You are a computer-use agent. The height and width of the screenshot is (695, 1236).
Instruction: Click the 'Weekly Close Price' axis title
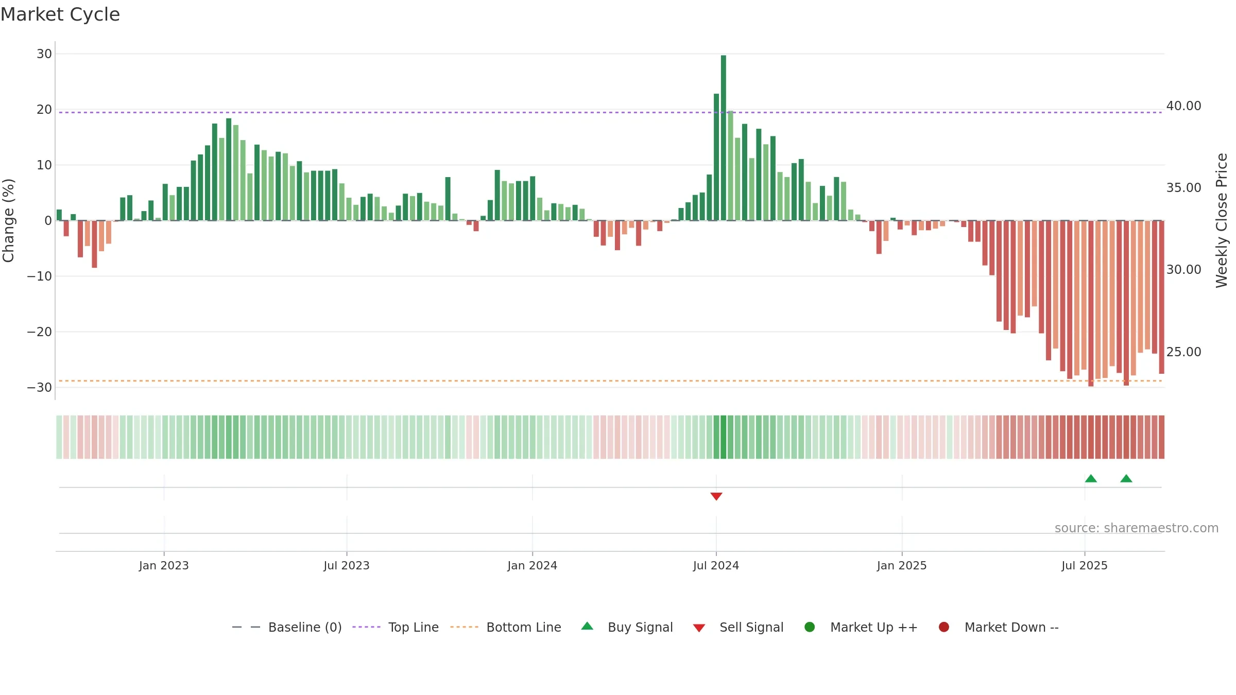click(x=1222, y=220)
